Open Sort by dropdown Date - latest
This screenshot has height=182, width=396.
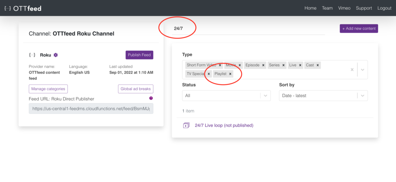click(323, 95)
